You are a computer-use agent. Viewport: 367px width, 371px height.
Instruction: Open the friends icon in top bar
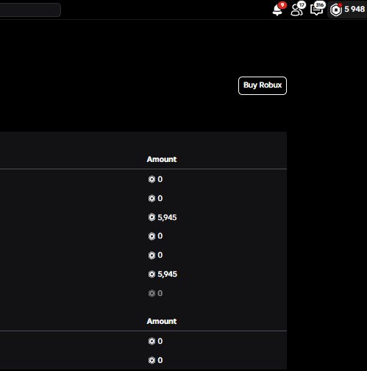(x=296, y=10)
